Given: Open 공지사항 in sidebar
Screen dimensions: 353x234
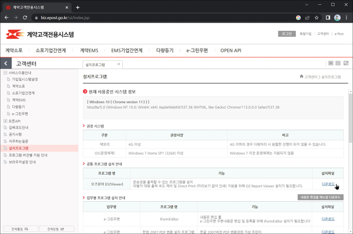Looking at the screenshot, I should 15,134.
